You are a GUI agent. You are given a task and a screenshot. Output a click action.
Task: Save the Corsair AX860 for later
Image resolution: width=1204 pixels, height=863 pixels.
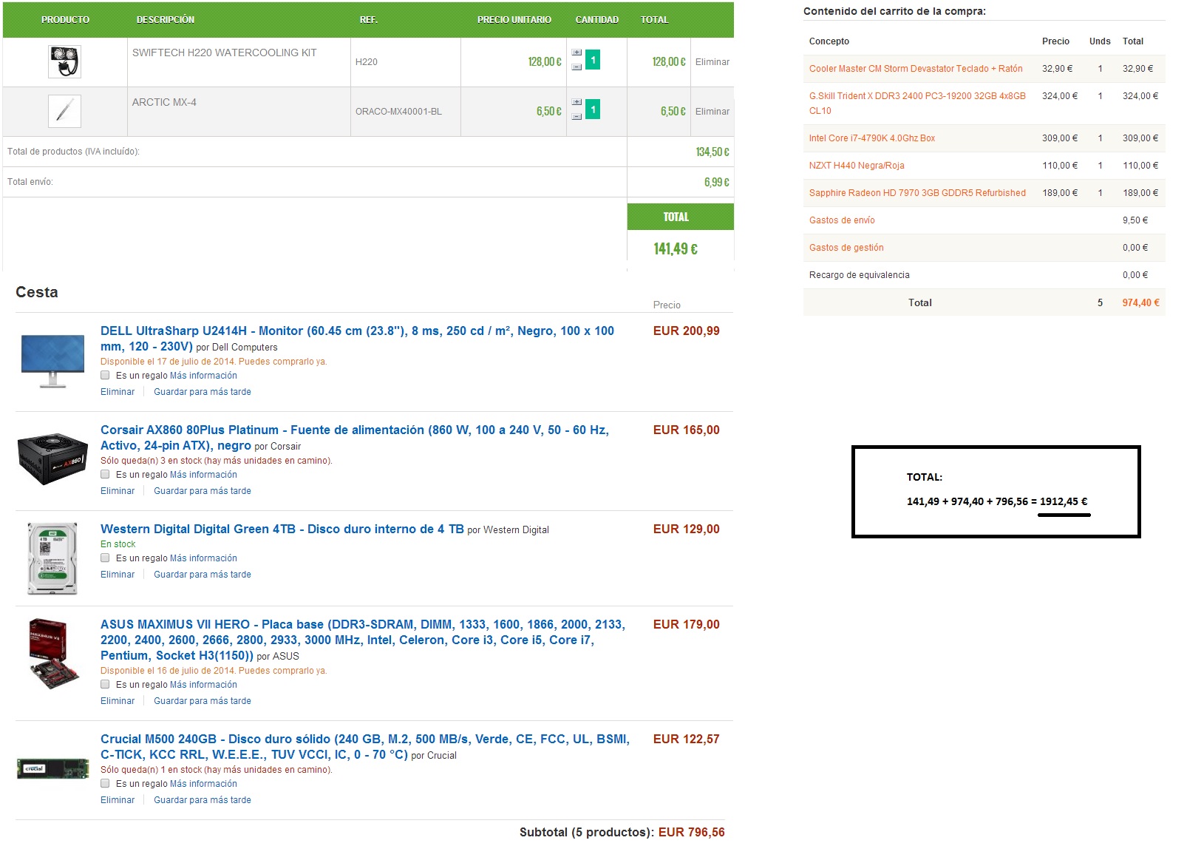coord(203,491)
